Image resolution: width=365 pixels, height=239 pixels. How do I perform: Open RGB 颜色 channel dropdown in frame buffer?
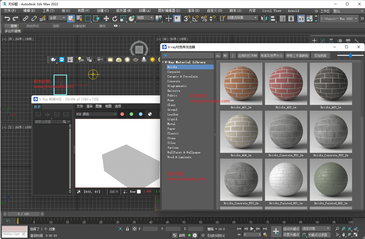point(96,114)
